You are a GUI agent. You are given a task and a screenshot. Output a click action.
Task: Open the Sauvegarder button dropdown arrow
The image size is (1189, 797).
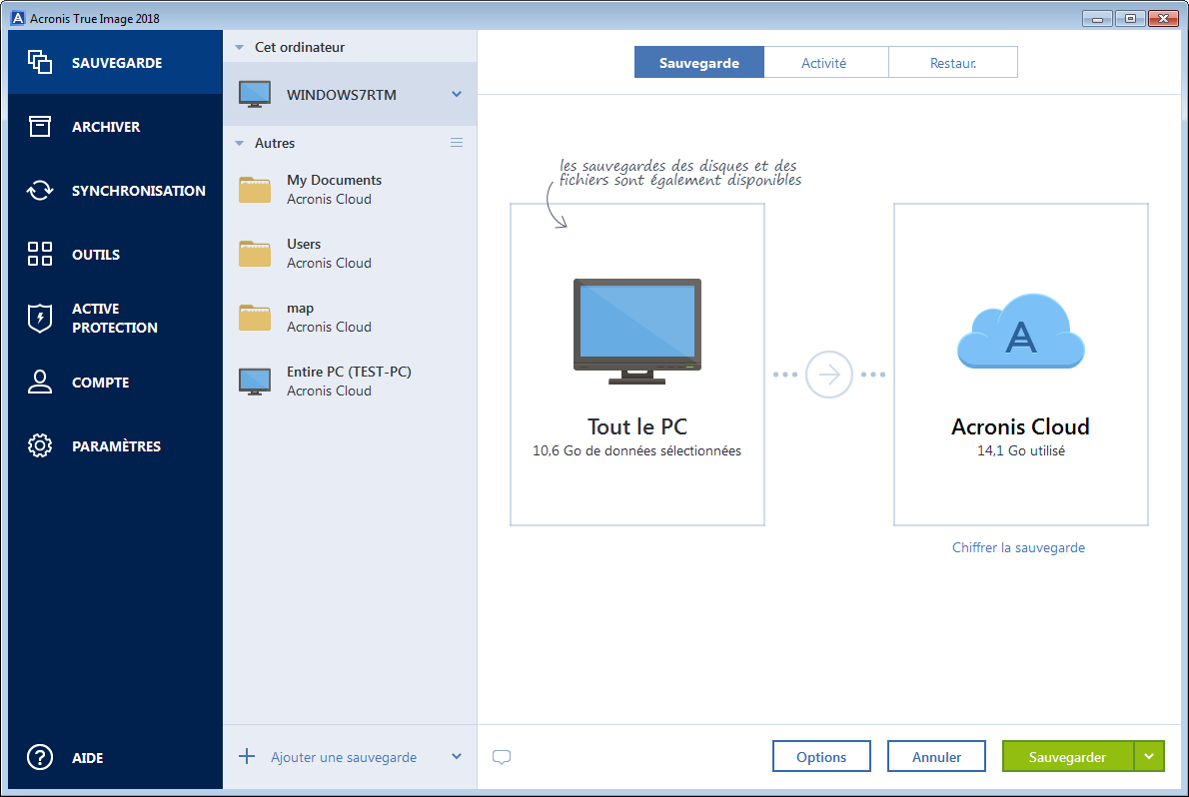coord(1149,756)
